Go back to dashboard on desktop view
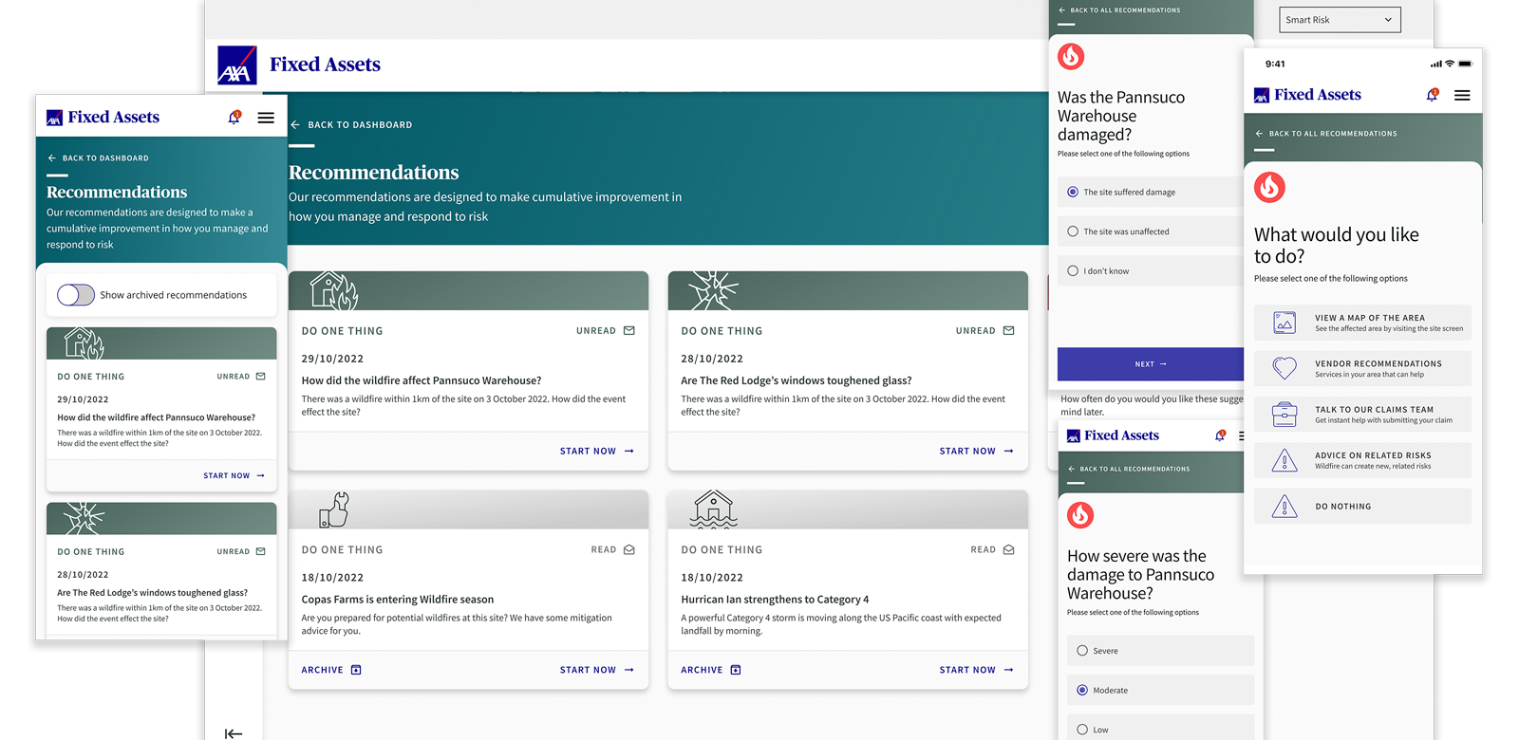1519x740 pixels. 351,125
